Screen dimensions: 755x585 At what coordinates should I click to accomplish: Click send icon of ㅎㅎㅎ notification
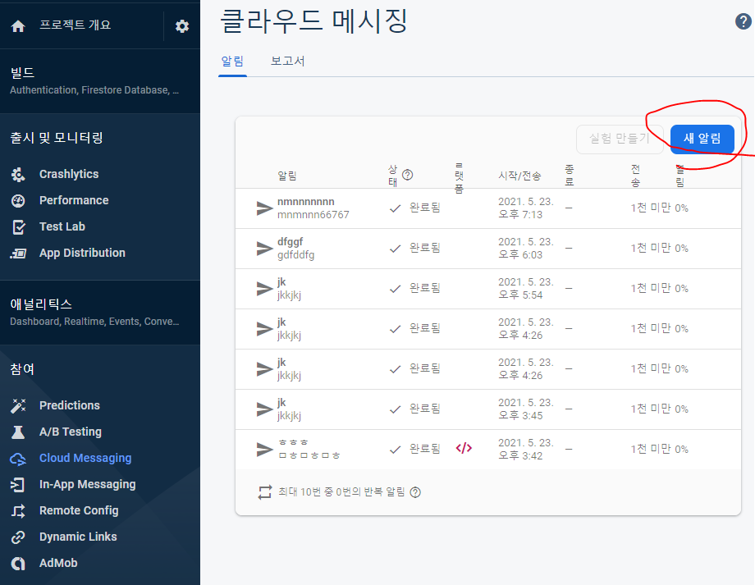(x=264, y=450)
